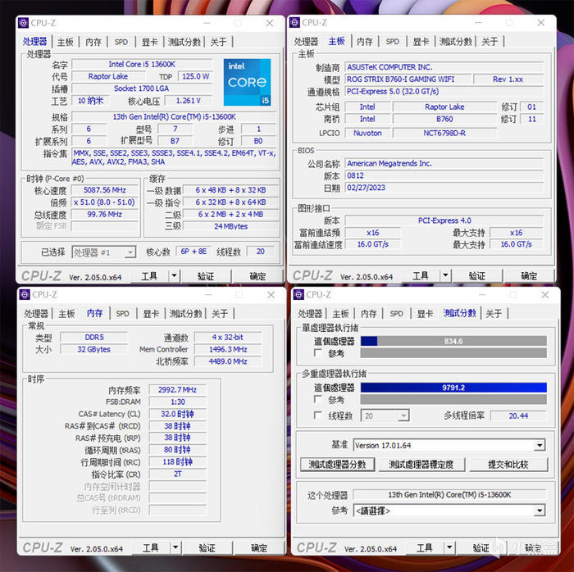The height and width of the screenshot is (572, 574).
Task: Open the 处理器 #1 selection dropdown
Action: [x=104, y=252]
